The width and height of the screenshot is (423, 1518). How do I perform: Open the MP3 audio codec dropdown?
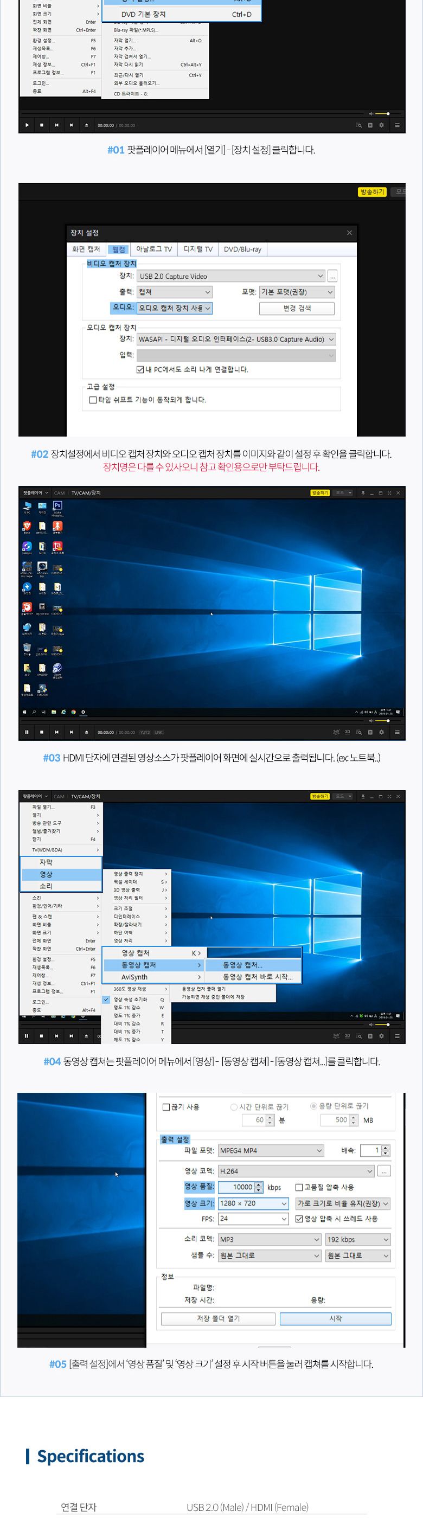(269, 1239)
